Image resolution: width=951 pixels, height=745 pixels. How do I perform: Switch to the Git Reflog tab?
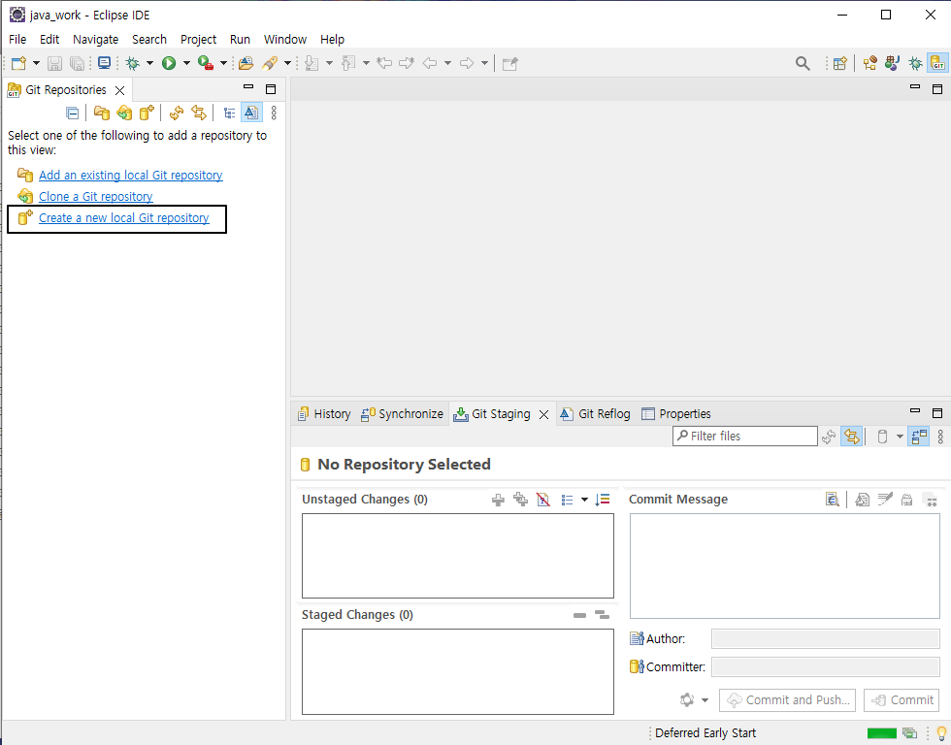pos(595,414)
